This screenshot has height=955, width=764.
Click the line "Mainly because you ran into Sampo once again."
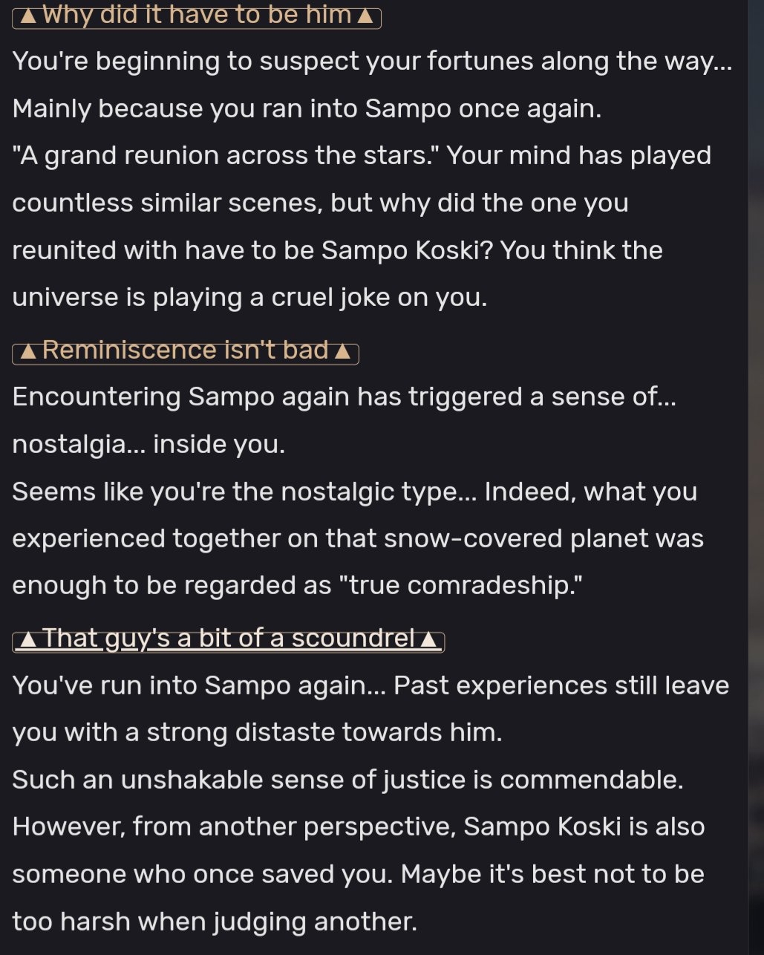pyautogui.click(x=307, y=108)
